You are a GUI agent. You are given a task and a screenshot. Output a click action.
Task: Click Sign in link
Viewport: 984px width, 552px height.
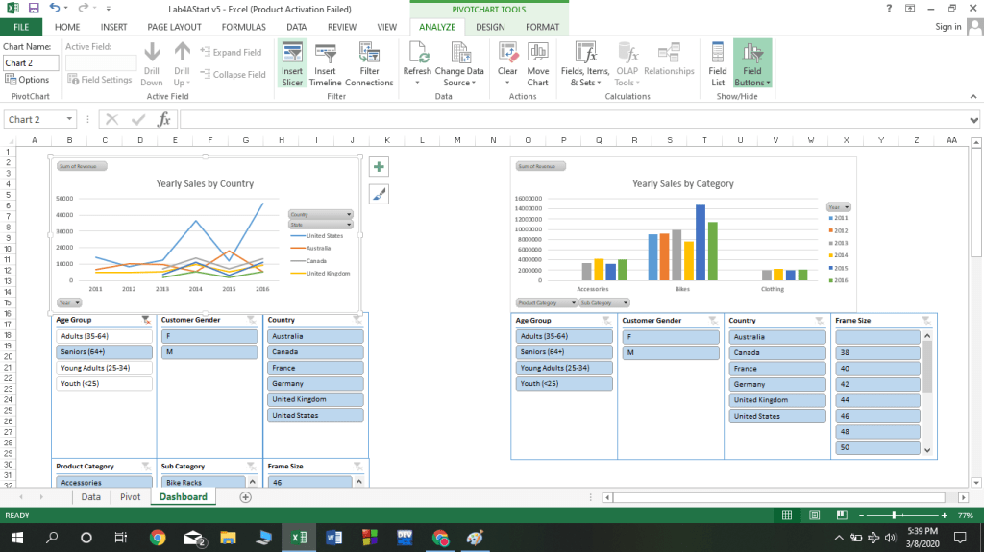tap(947, 27)
